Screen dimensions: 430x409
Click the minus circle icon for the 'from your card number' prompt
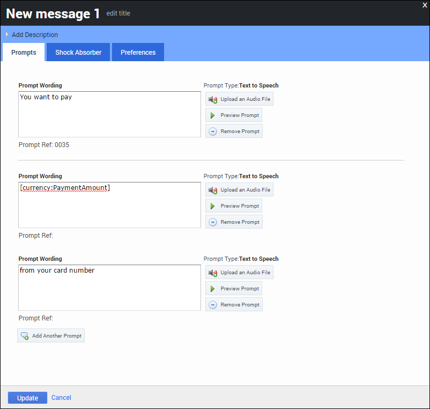[x=213, y=305]
